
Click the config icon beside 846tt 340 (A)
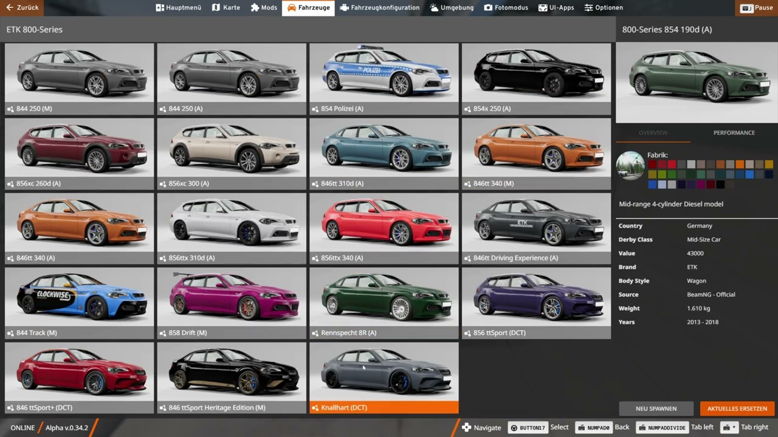10,259
